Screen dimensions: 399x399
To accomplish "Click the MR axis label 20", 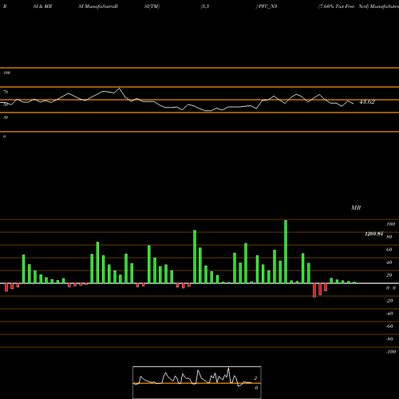I will [389, 275].
